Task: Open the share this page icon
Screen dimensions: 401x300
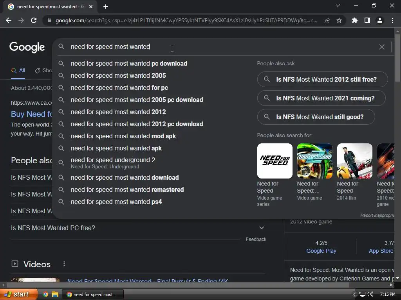Action: 327,20
